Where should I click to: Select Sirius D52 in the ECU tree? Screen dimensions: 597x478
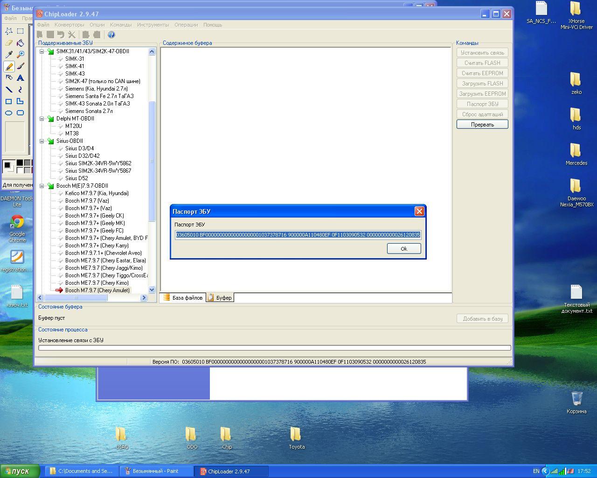click(76, 178)
